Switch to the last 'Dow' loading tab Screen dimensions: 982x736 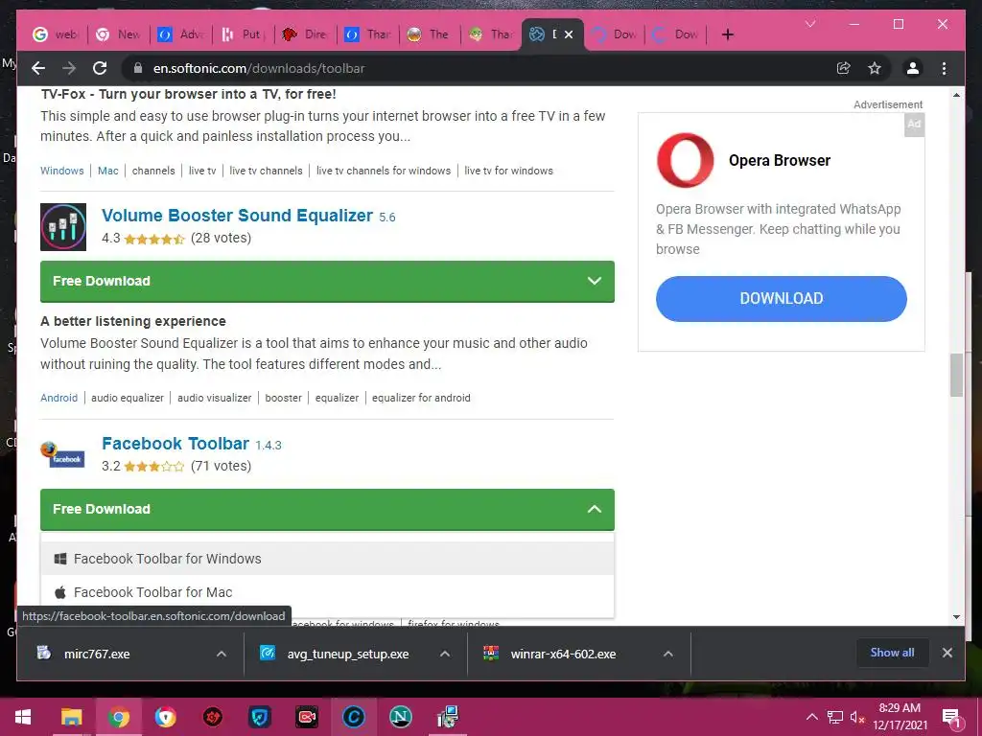(676, 34)
